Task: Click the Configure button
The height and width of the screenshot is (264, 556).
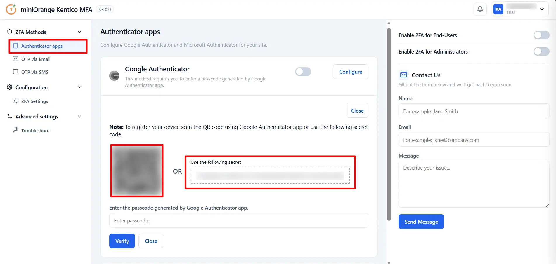Action: [351, 72]
